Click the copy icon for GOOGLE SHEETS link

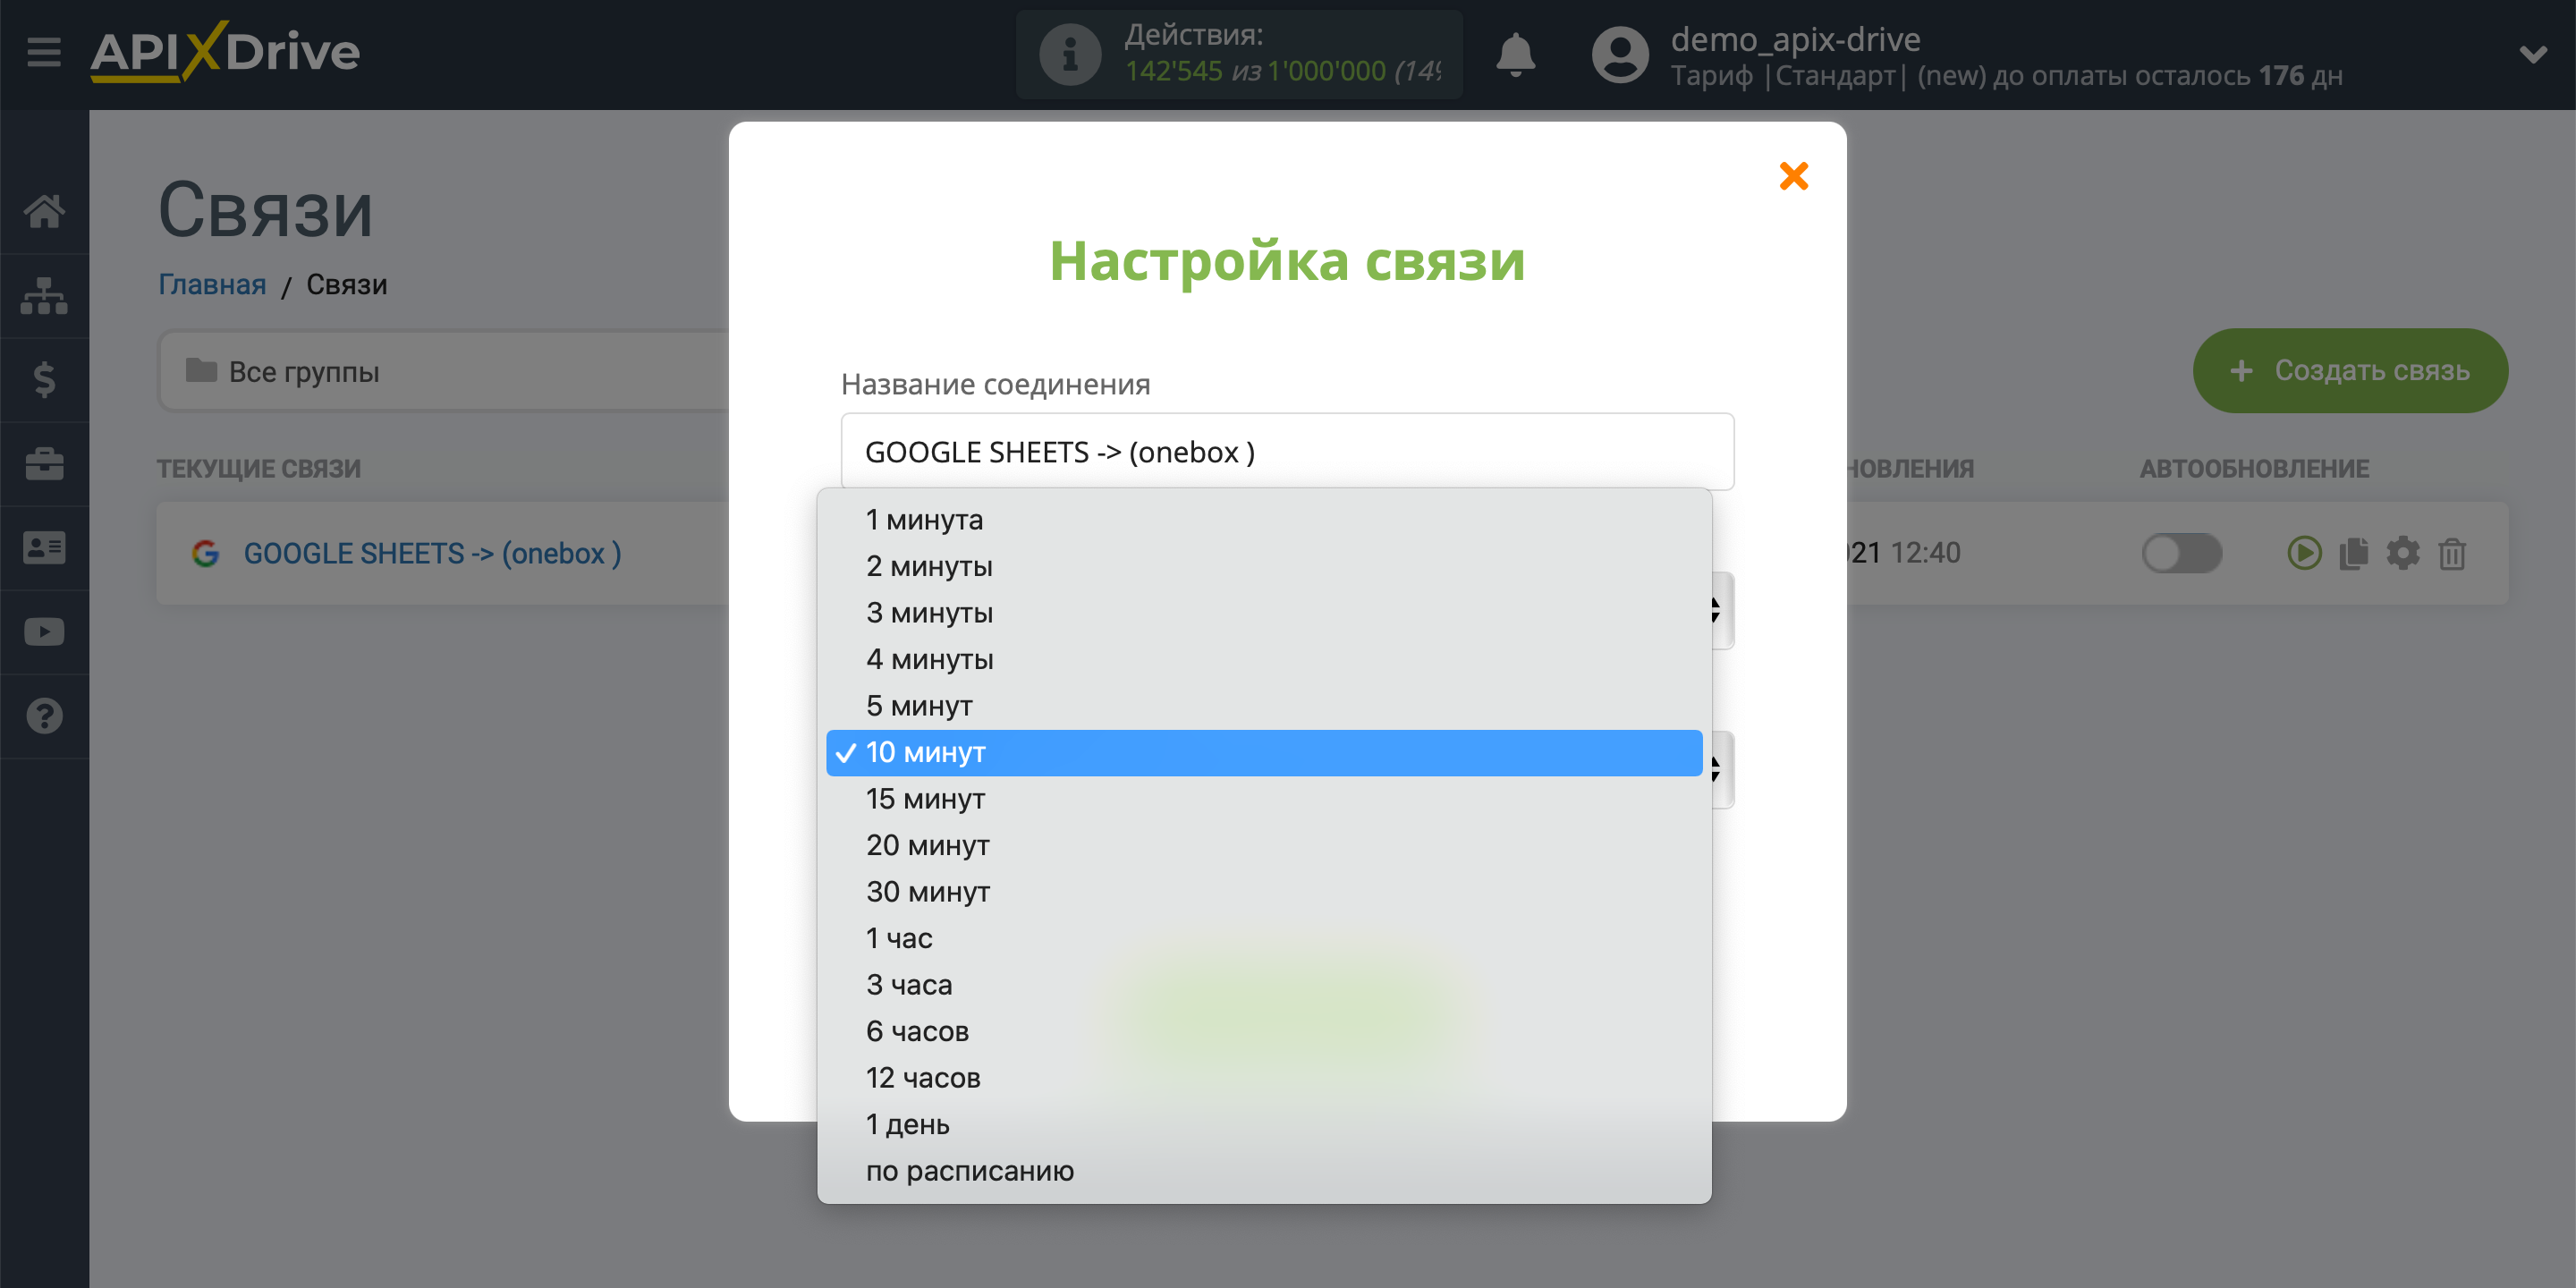coord(2352,554)
